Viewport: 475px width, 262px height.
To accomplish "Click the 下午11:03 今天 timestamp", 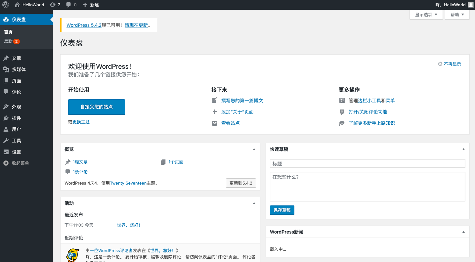I will [x=79, y=225].
